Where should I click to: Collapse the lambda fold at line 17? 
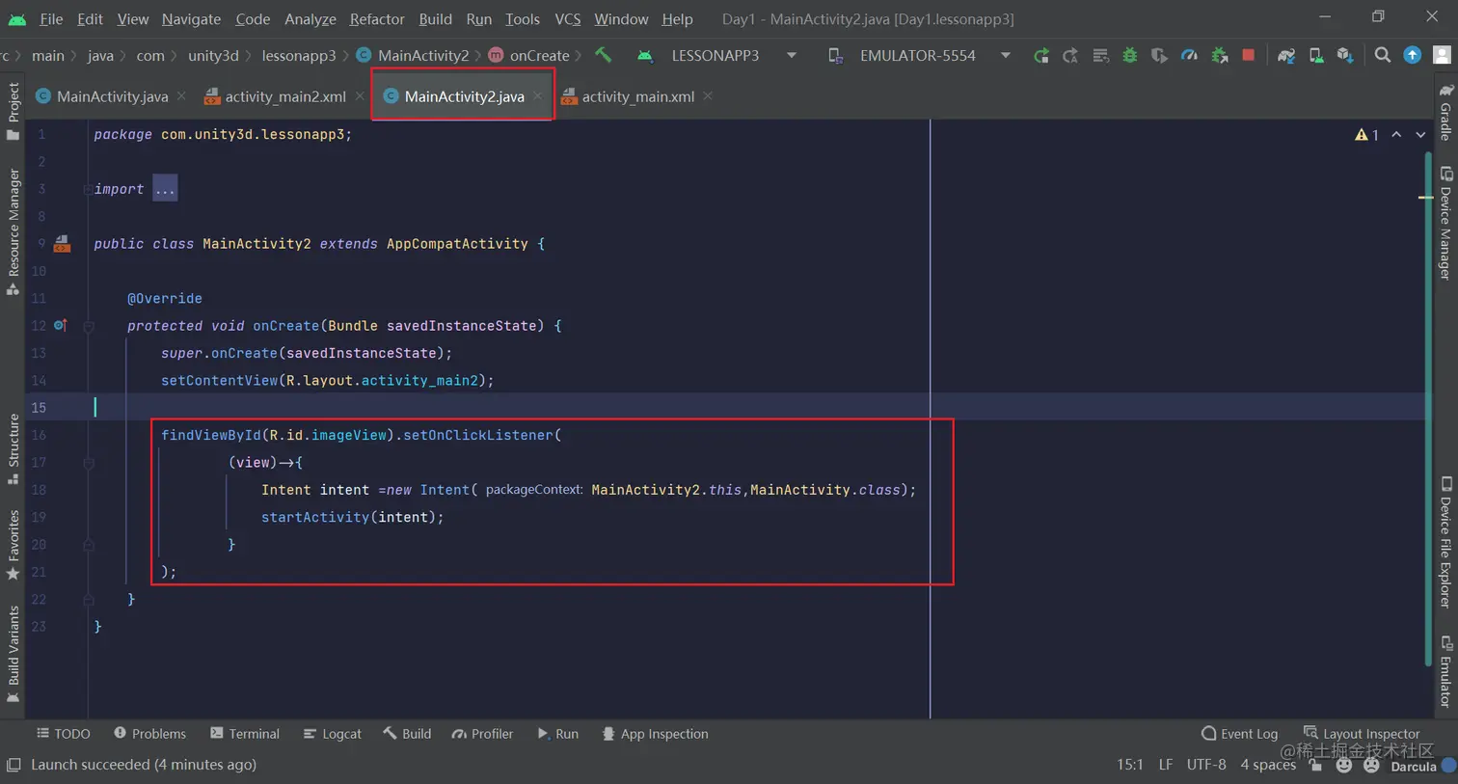(88, 463)
